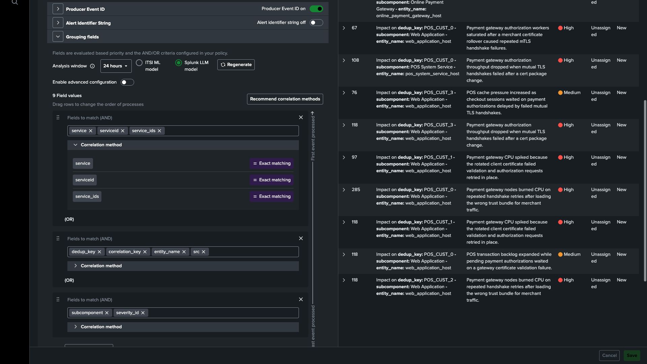
Task: Expand episode row 76
Action: pos(344,93)
